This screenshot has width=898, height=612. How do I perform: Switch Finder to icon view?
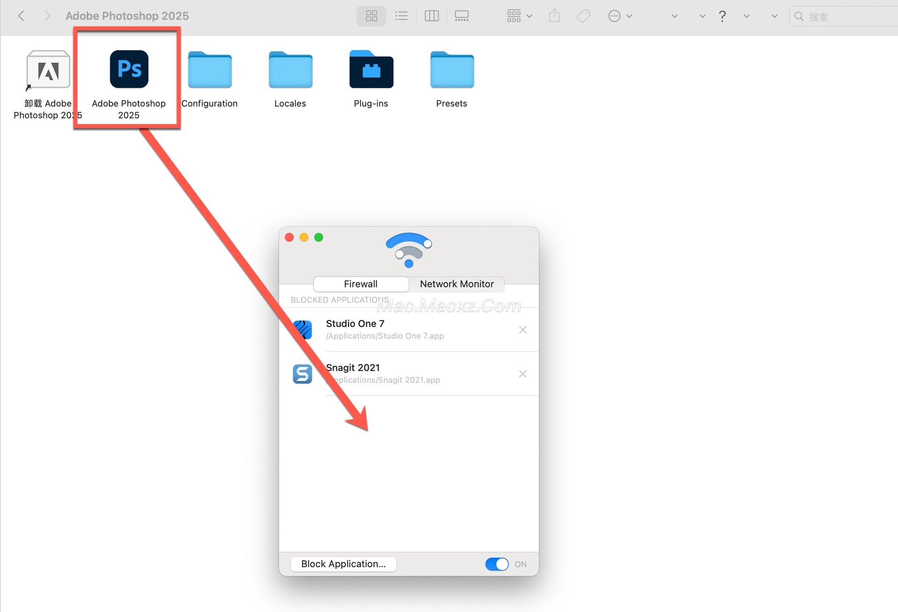click(x=371, y=16)
